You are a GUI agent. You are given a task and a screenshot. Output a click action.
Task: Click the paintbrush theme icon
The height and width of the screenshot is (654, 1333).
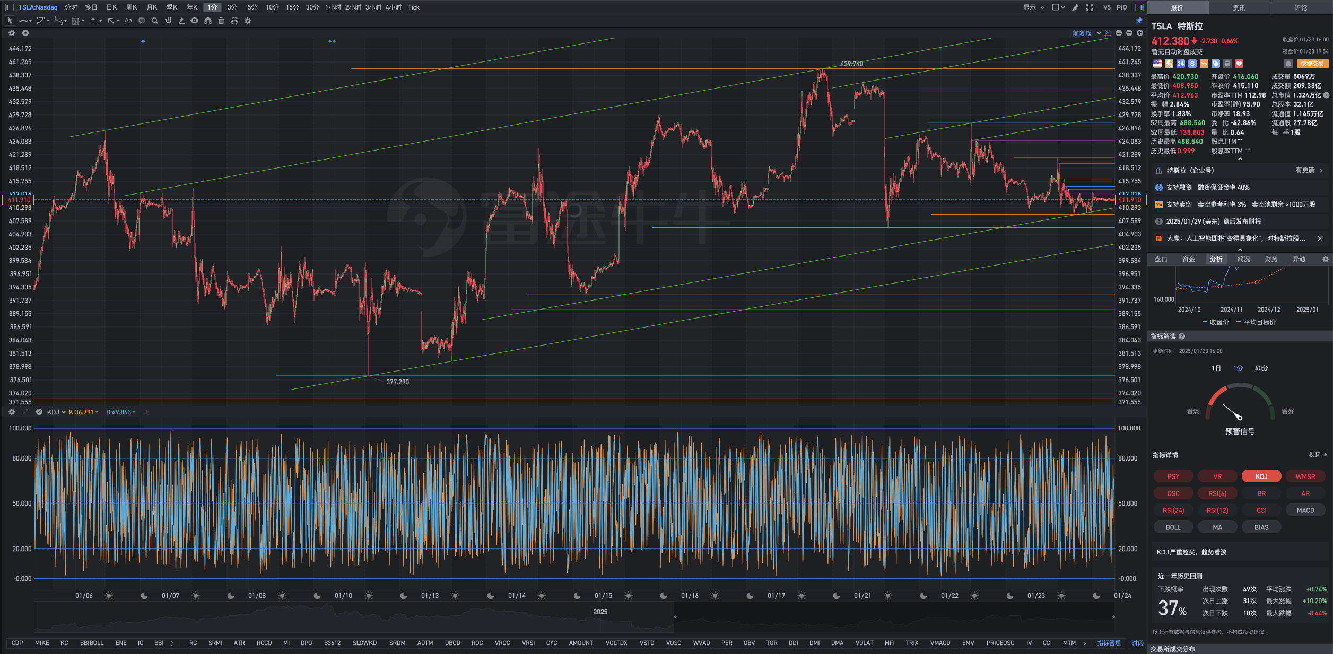click(1075, 7)
